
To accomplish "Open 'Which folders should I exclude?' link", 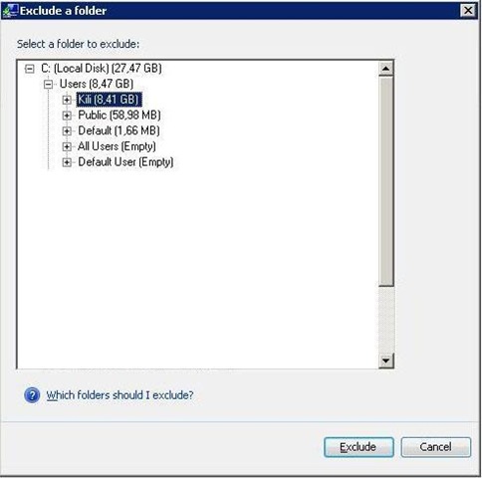I will click(x=120, y=395).
